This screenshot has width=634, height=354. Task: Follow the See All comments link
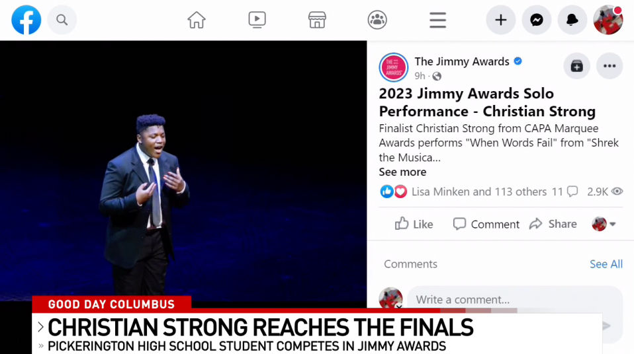606,264
